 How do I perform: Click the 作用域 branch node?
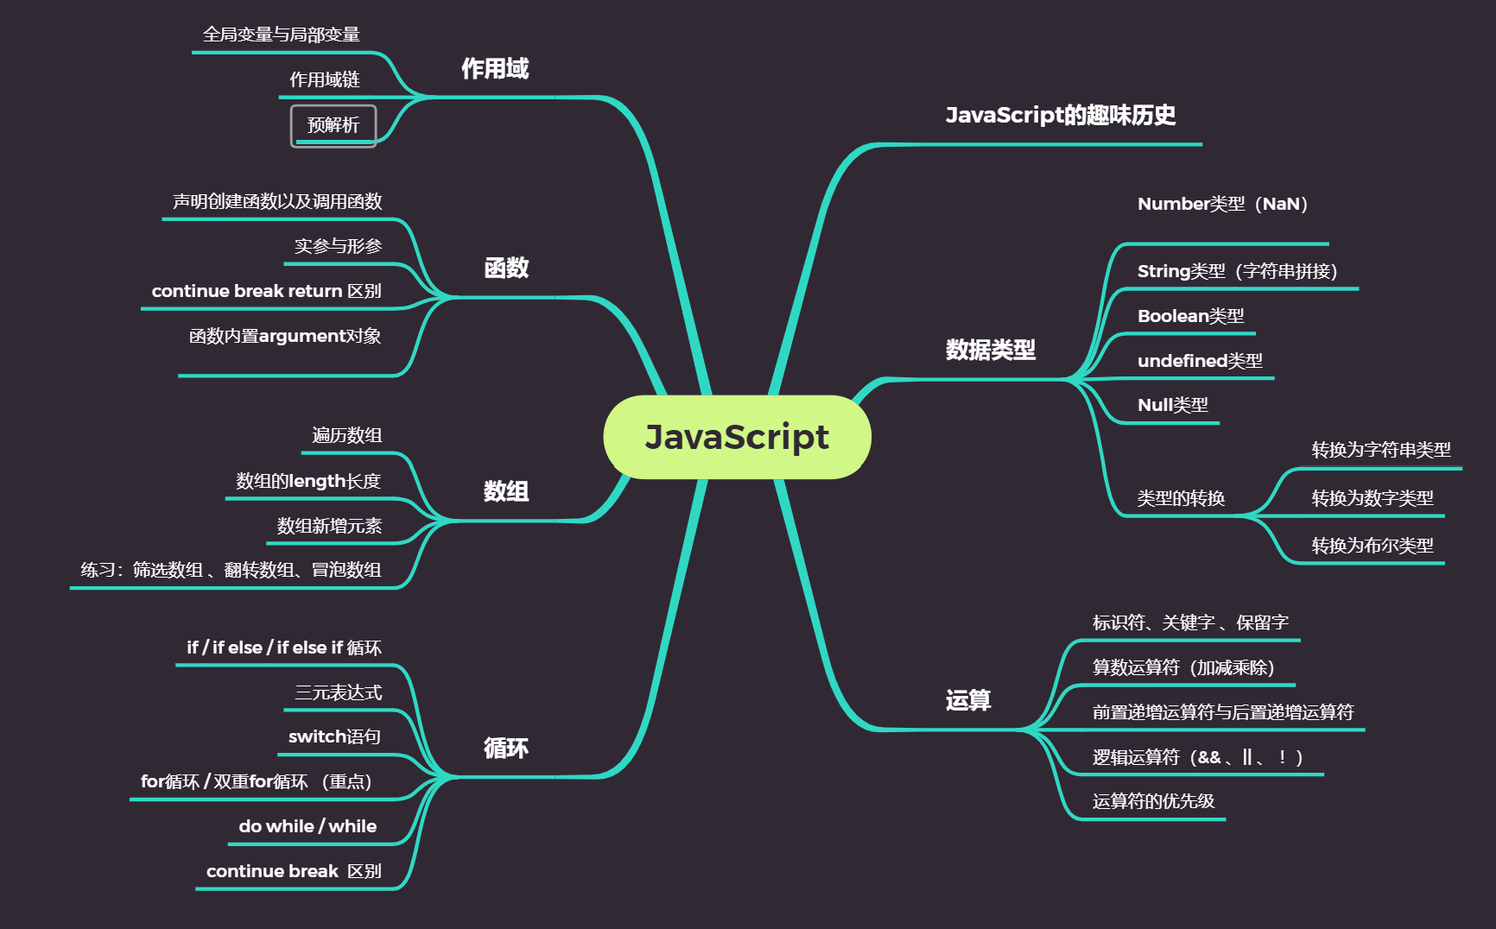click(x=495, y=68)
